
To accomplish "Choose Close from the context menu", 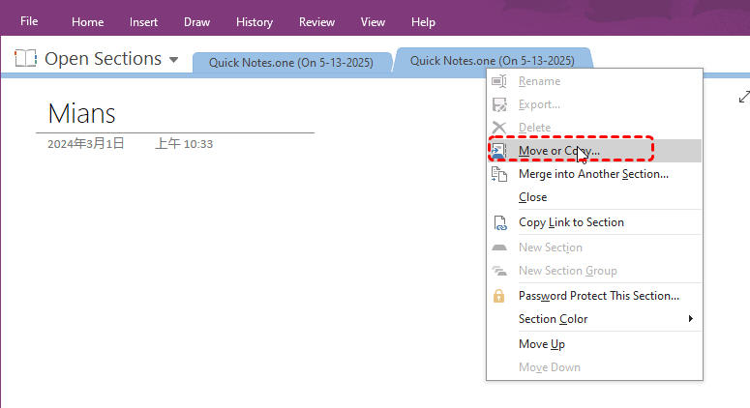I will coord(594,197).
